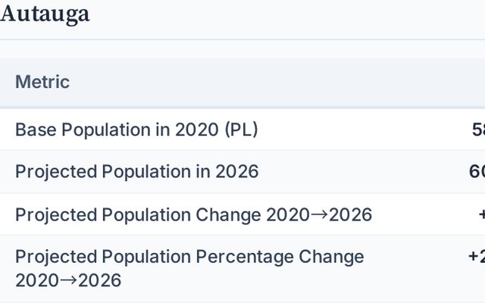
Task: Click the value beginning with 60
Action: click(477, 172)
